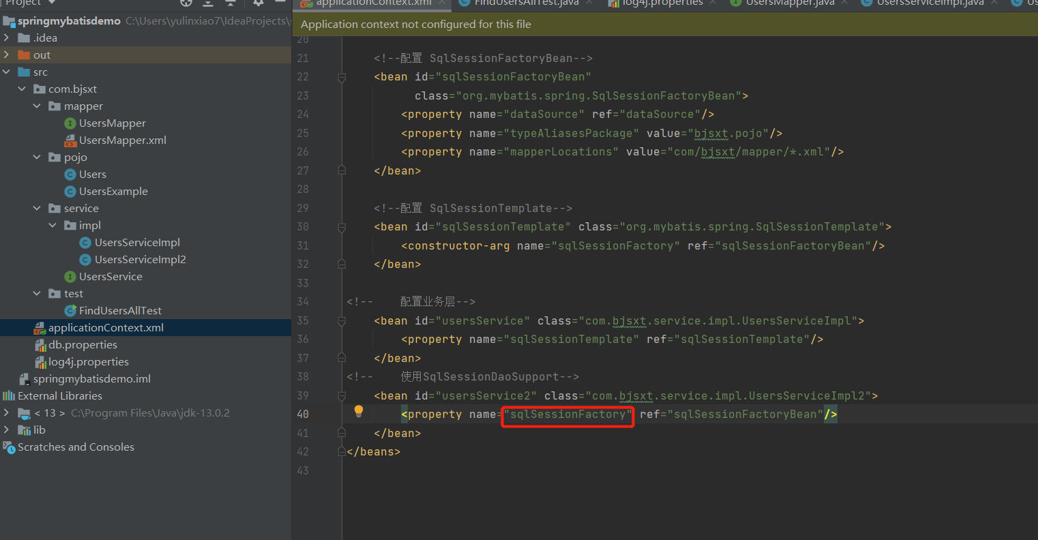
Task: Fold the closing bean tag at line 27
Action: [x=342, y=170]
